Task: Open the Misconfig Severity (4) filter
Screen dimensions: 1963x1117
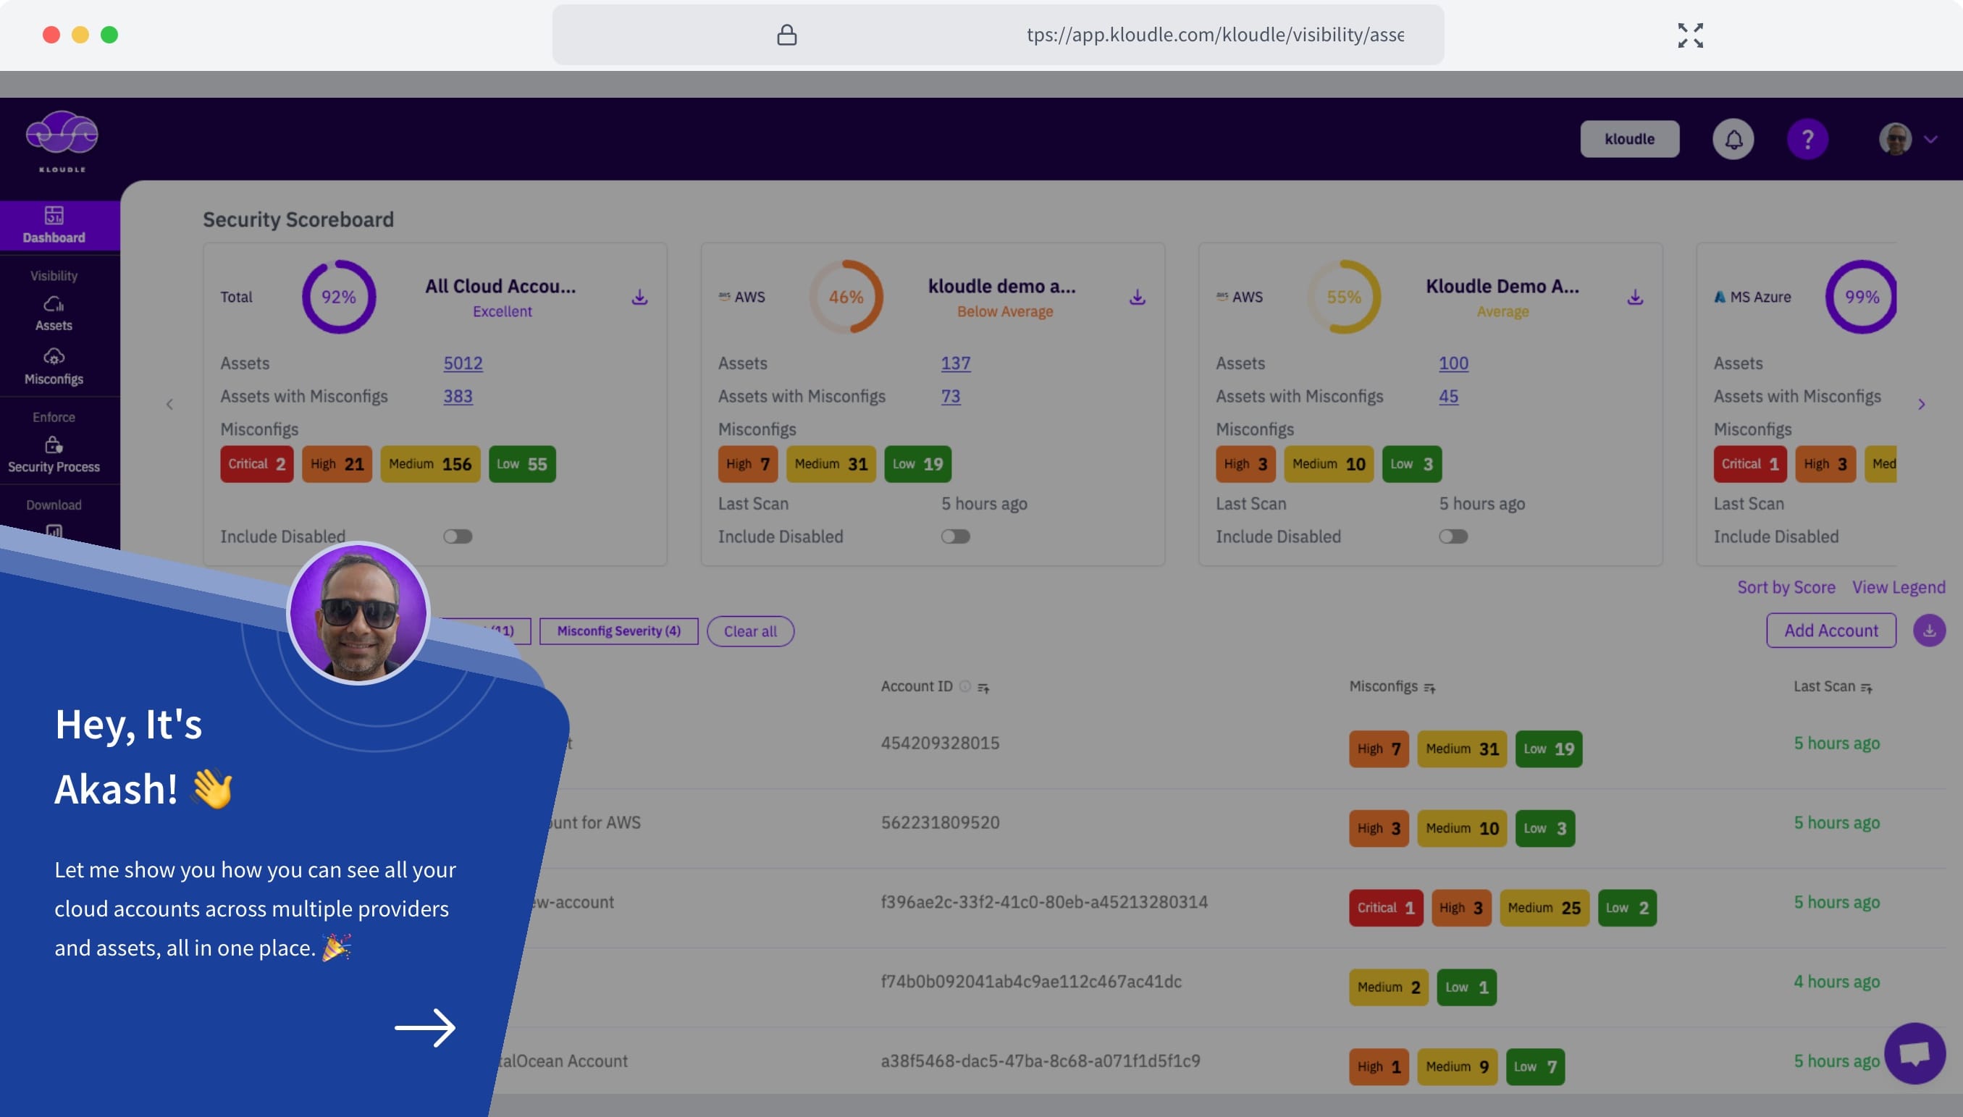Action: click(x=618, y=631)
